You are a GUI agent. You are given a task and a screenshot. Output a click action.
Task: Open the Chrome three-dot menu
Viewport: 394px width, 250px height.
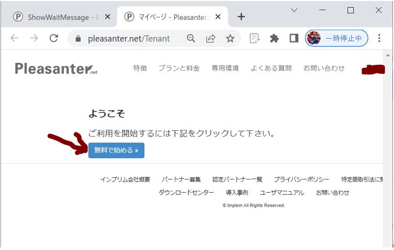379,38
